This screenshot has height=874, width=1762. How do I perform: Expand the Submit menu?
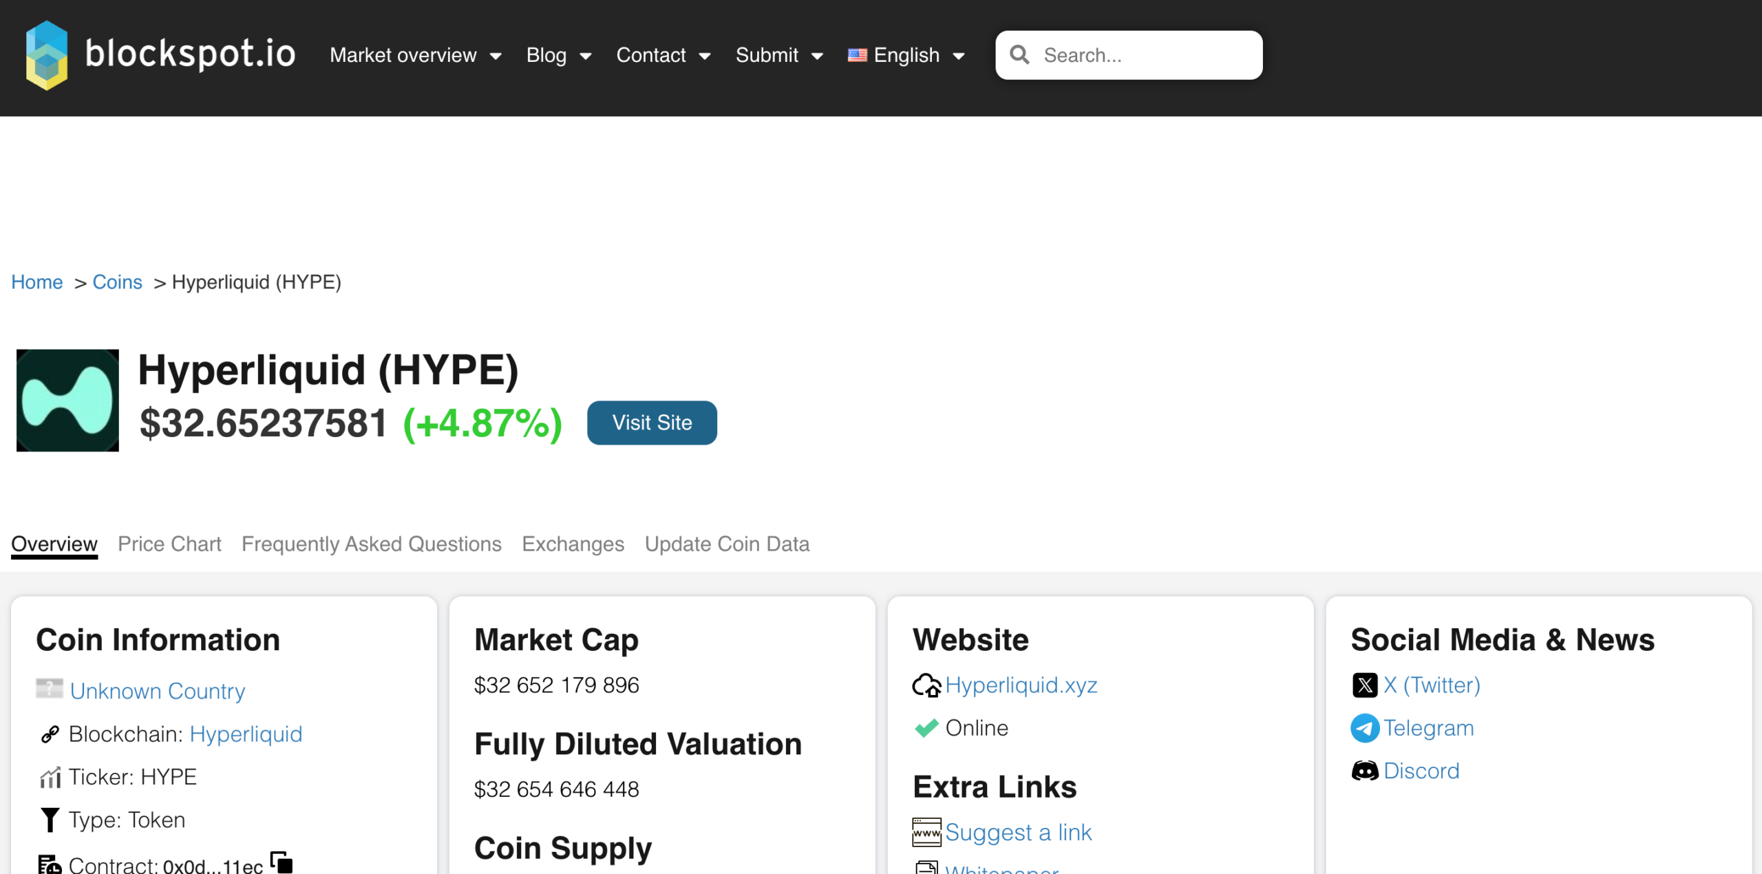pyautogui.click(x=779, y=55)
